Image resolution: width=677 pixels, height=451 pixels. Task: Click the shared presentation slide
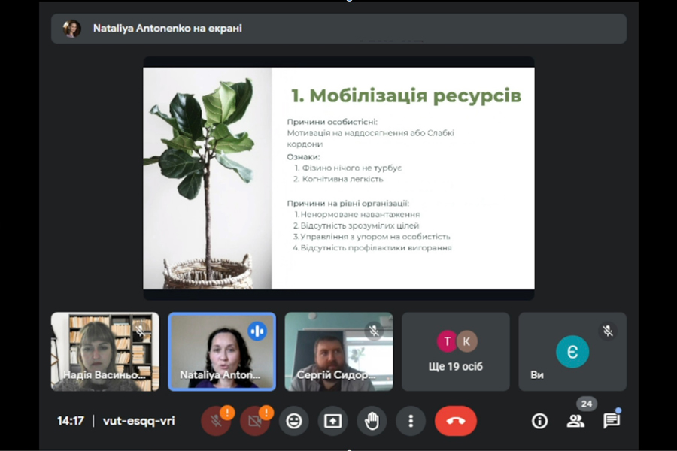[x=339, y=178]
